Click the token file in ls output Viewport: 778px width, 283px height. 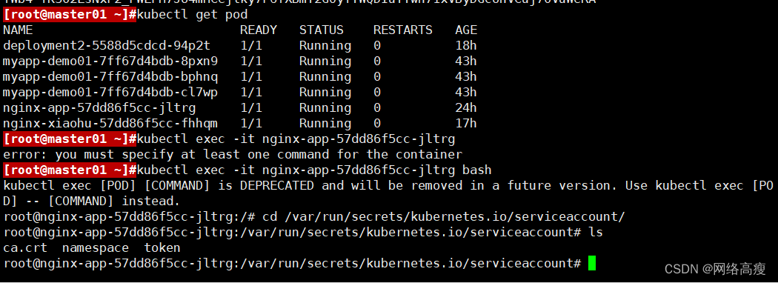click(162, 247)
